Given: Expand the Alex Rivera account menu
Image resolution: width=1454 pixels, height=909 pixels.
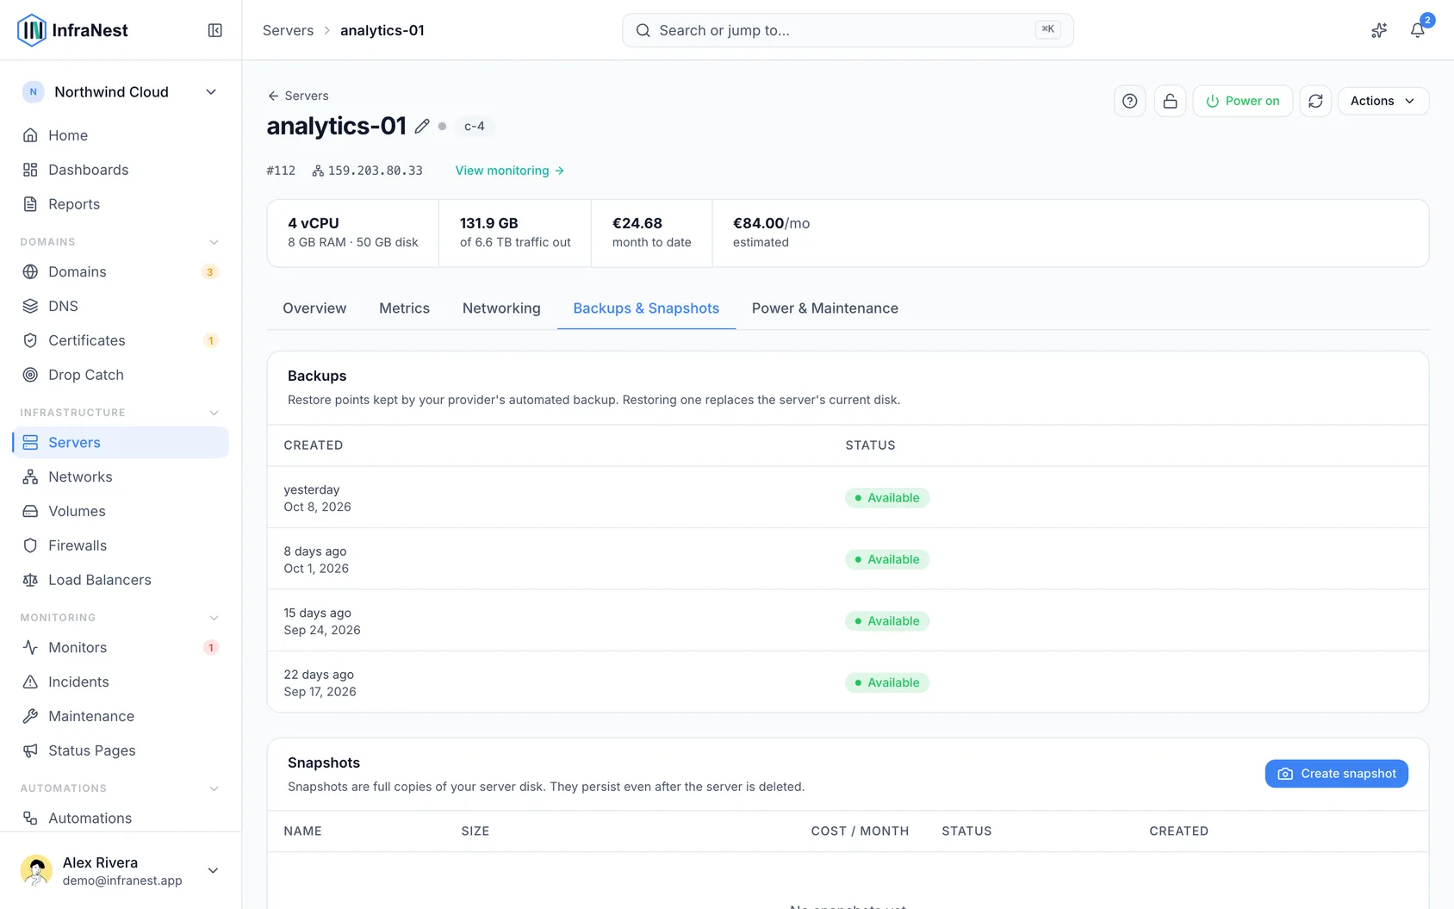Looking at the screenshot, I should pyautogui.click(x=121, y=870).
